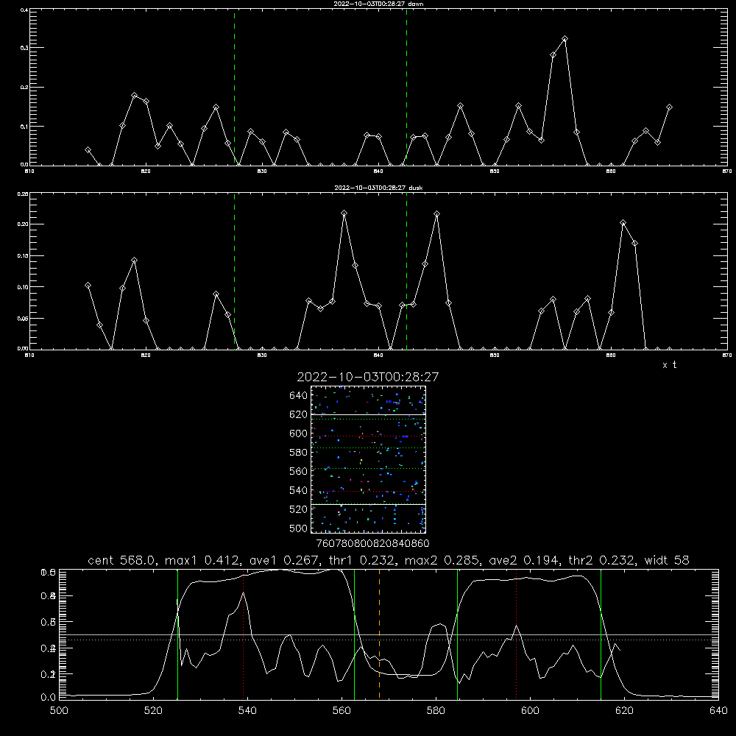Screen dimensions: 736x736
Task: Click the 'x t' axis label
Action: (669, 365)
